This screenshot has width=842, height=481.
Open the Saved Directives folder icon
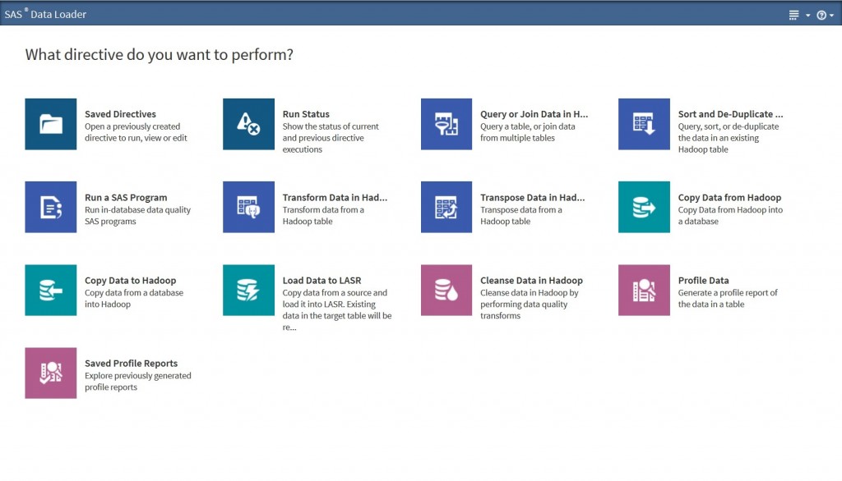coord(50,124)
